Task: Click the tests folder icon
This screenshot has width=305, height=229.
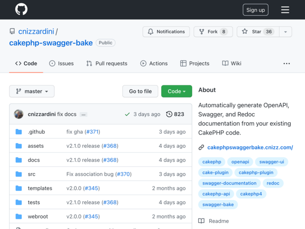Action: pyautogui.click(x=19, y=202)
